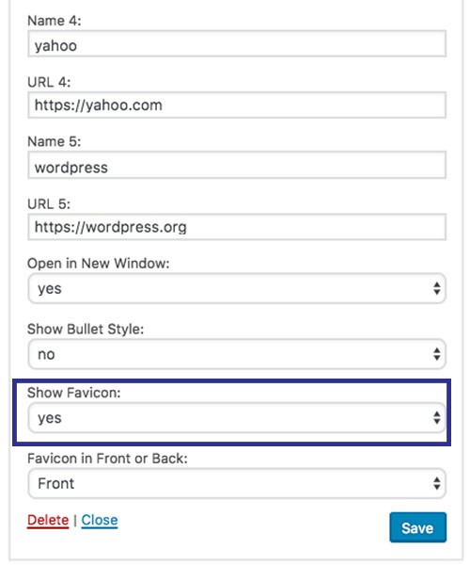Click the arrows icon on Show Favicon select
Screen dimensions: 470x565
[x=436, y=417]
